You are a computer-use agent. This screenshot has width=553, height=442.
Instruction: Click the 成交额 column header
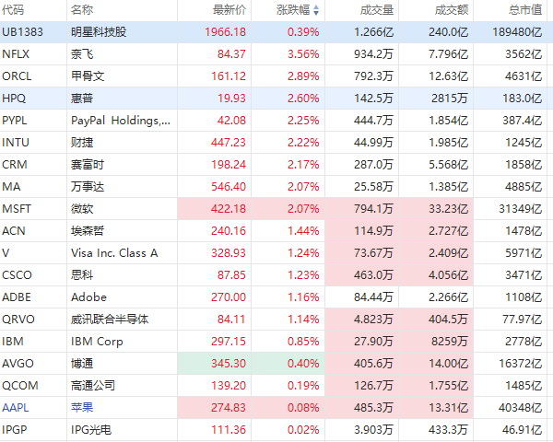tap(451, 11)
